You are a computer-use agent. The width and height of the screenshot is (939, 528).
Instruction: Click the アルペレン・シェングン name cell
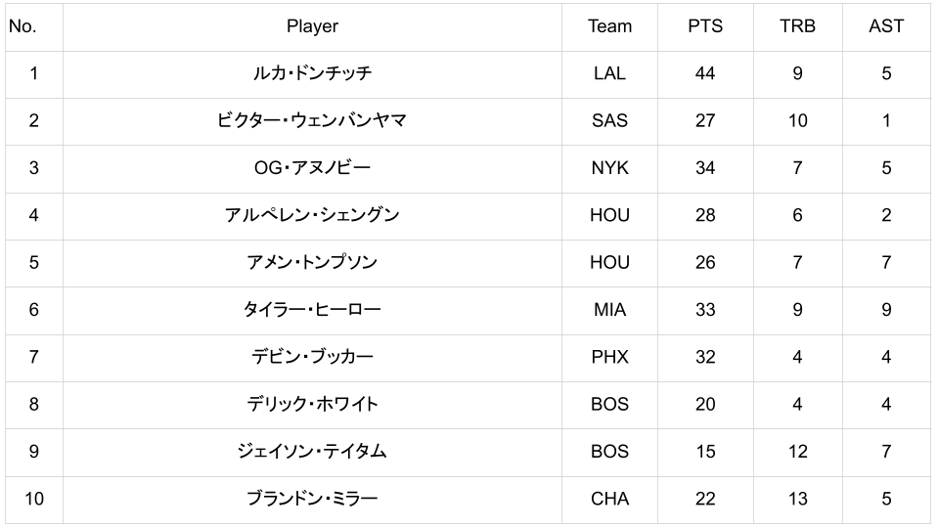(312, 215)
